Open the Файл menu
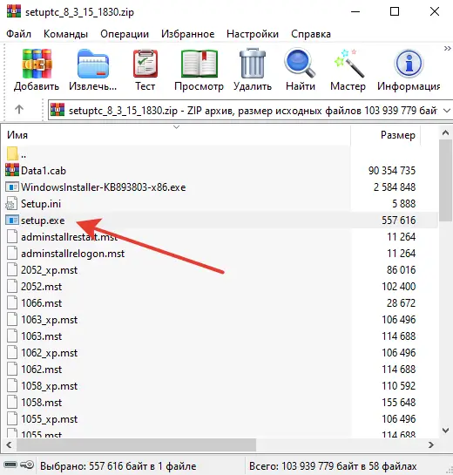The image size is (453, 475). (x=18, y=34)
